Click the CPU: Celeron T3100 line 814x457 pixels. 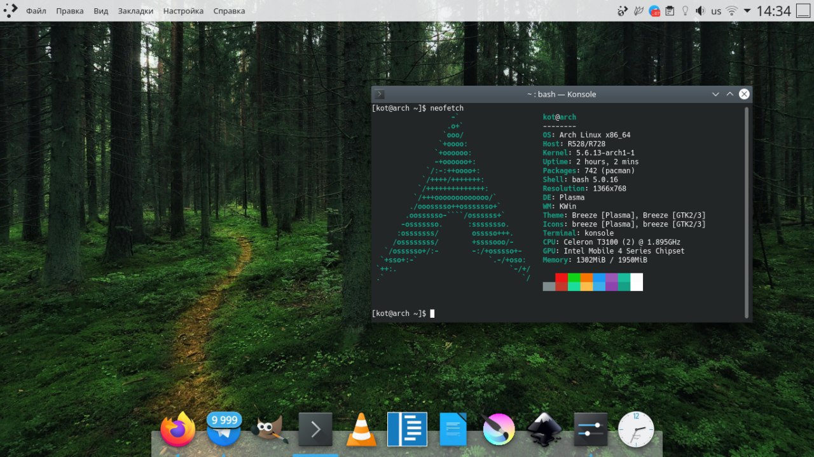[611, 242]
